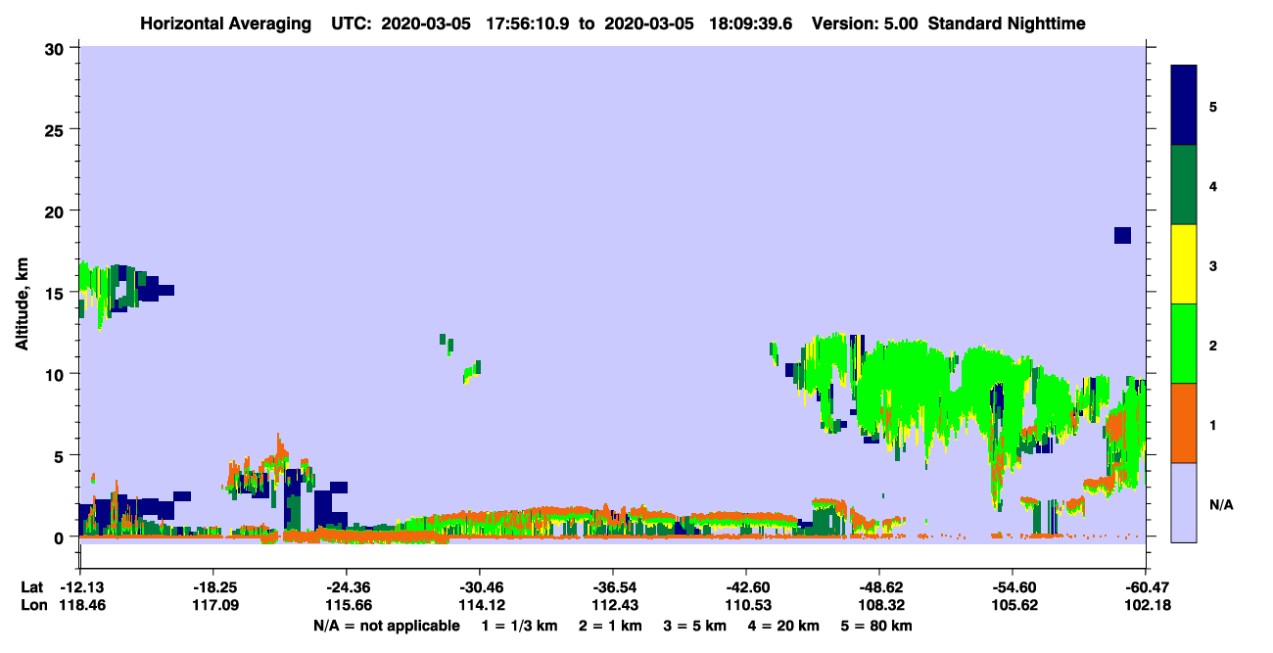Click the 'Altitude, km' axis label
The height and width of the screenshot is (653, 1273).
click(21, 302)
